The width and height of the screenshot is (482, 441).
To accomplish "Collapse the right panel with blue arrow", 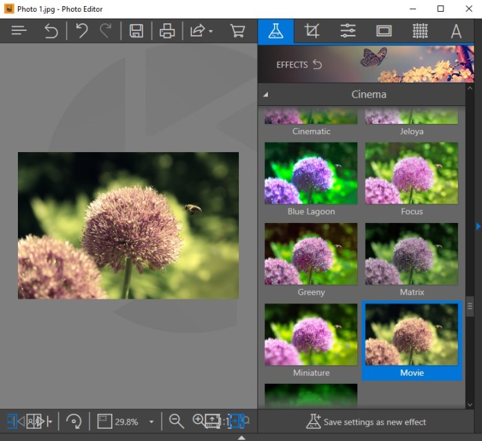I will [478, 226].
